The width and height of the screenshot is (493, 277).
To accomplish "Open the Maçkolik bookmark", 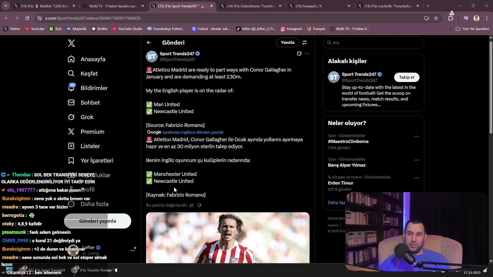I will click(x=77, y=29).
